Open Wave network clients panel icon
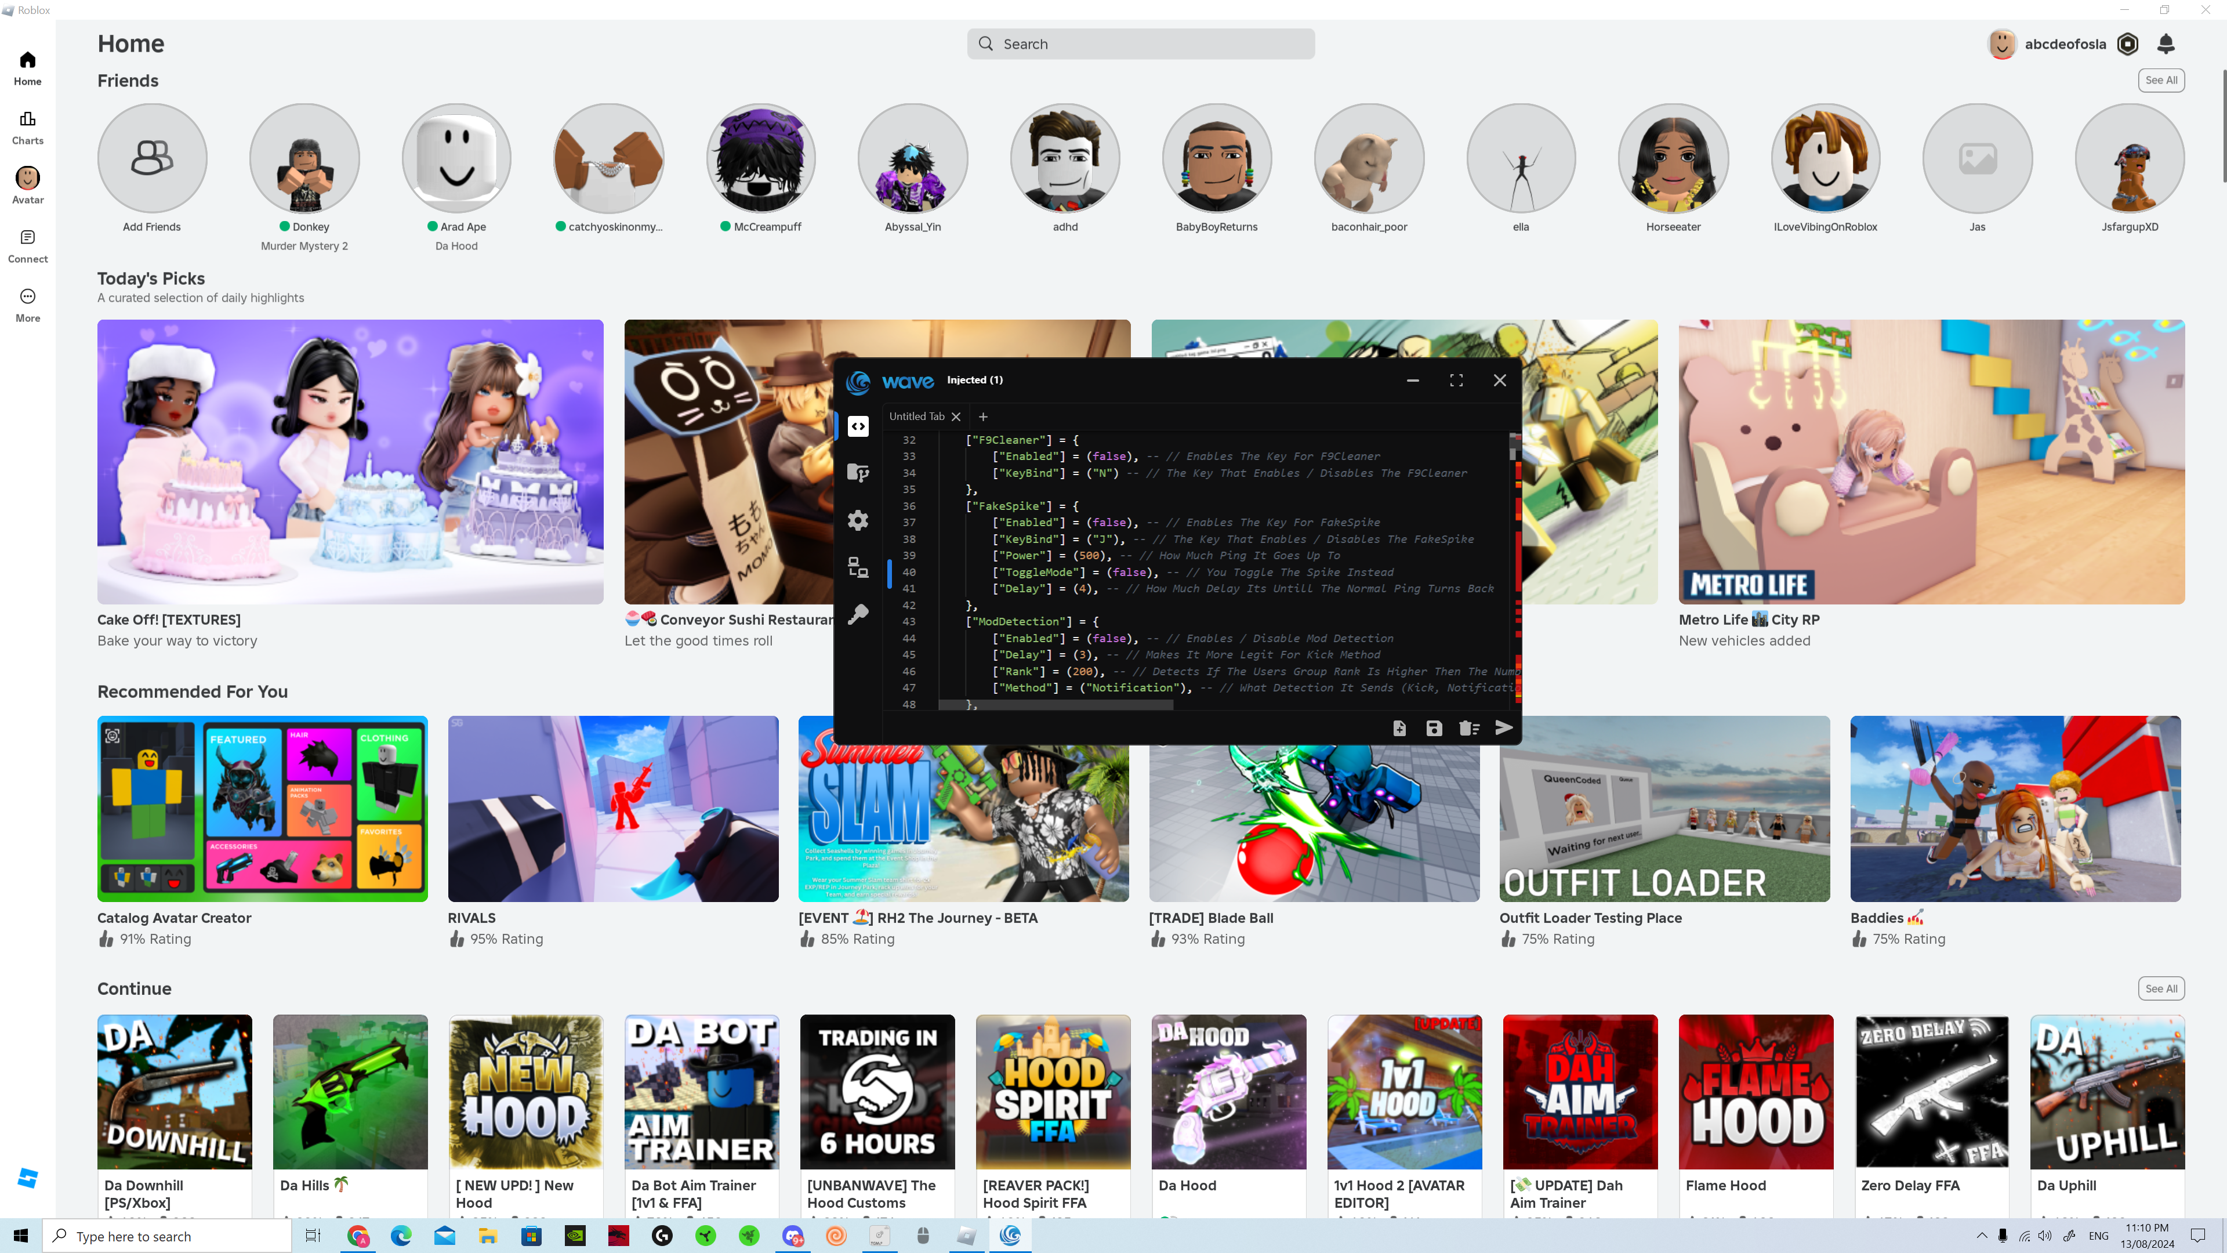Screen dimensions: 2227x1253 point(858,567)
